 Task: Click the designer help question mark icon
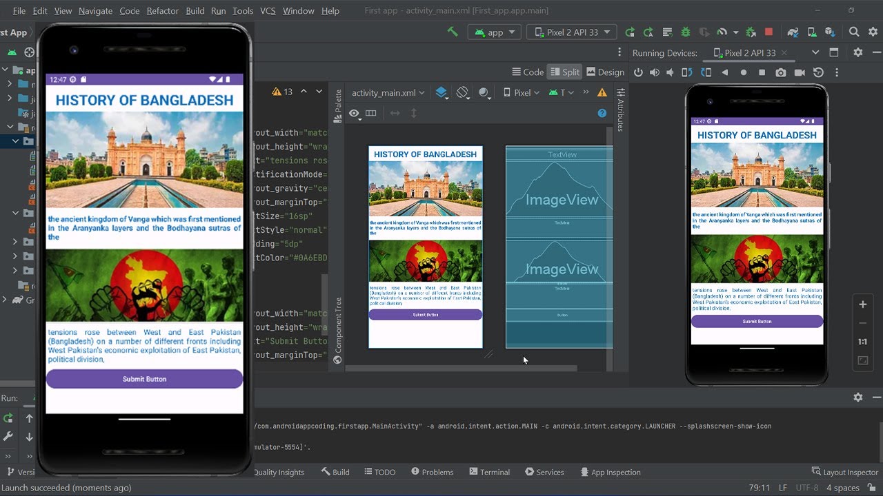[602, 113]
